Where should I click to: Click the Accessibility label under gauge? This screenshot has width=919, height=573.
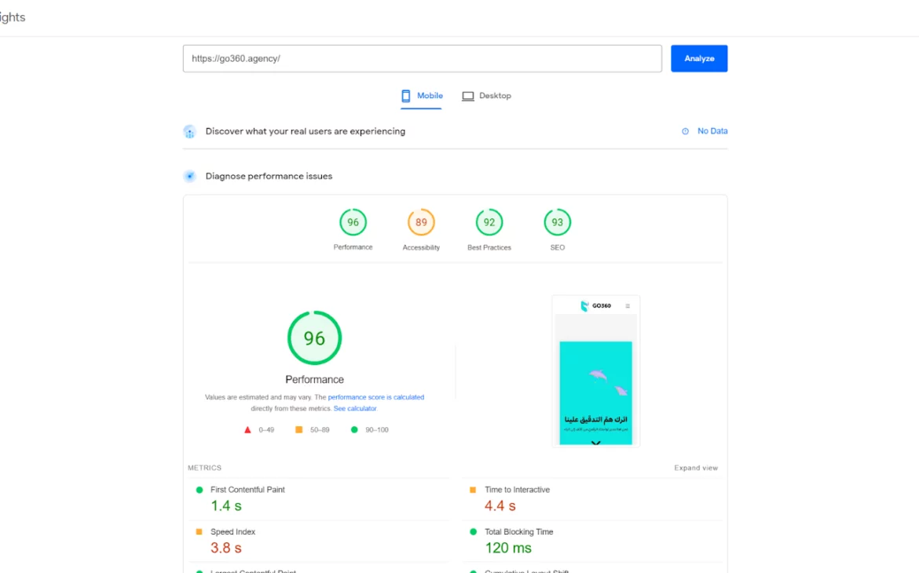(421, 248)
